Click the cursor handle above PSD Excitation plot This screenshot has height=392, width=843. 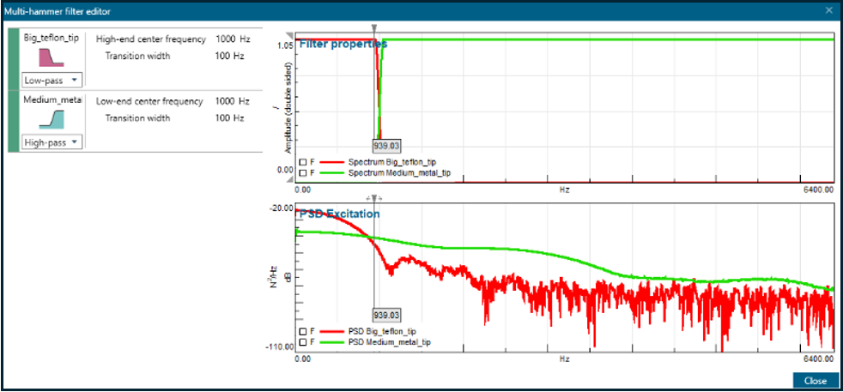tap(373, 198)
